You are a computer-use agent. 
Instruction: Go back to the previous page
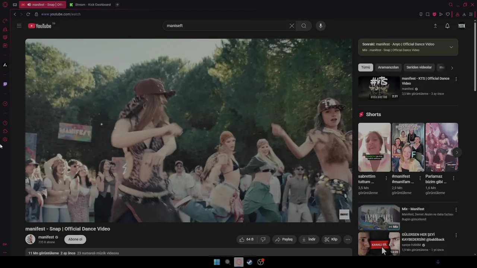coord(15,14)
